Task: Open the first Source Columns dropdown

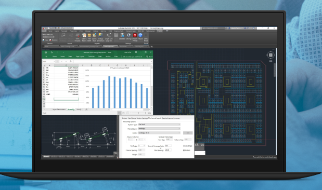Action: point(132,140)
